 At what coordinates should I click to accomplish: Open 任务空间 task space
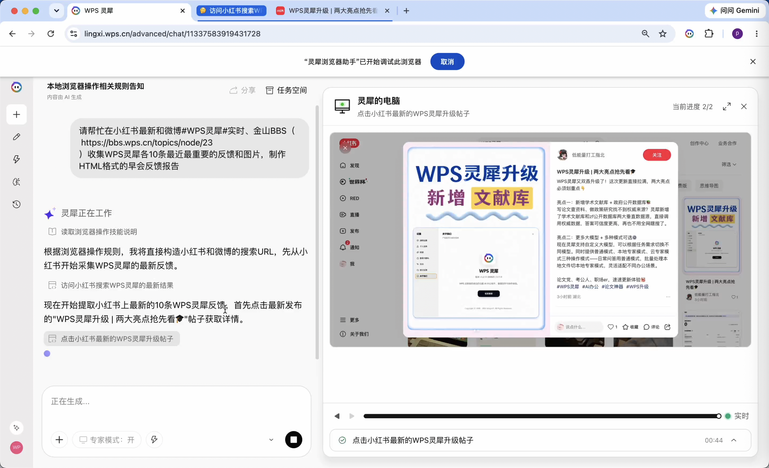pos(286,90)
